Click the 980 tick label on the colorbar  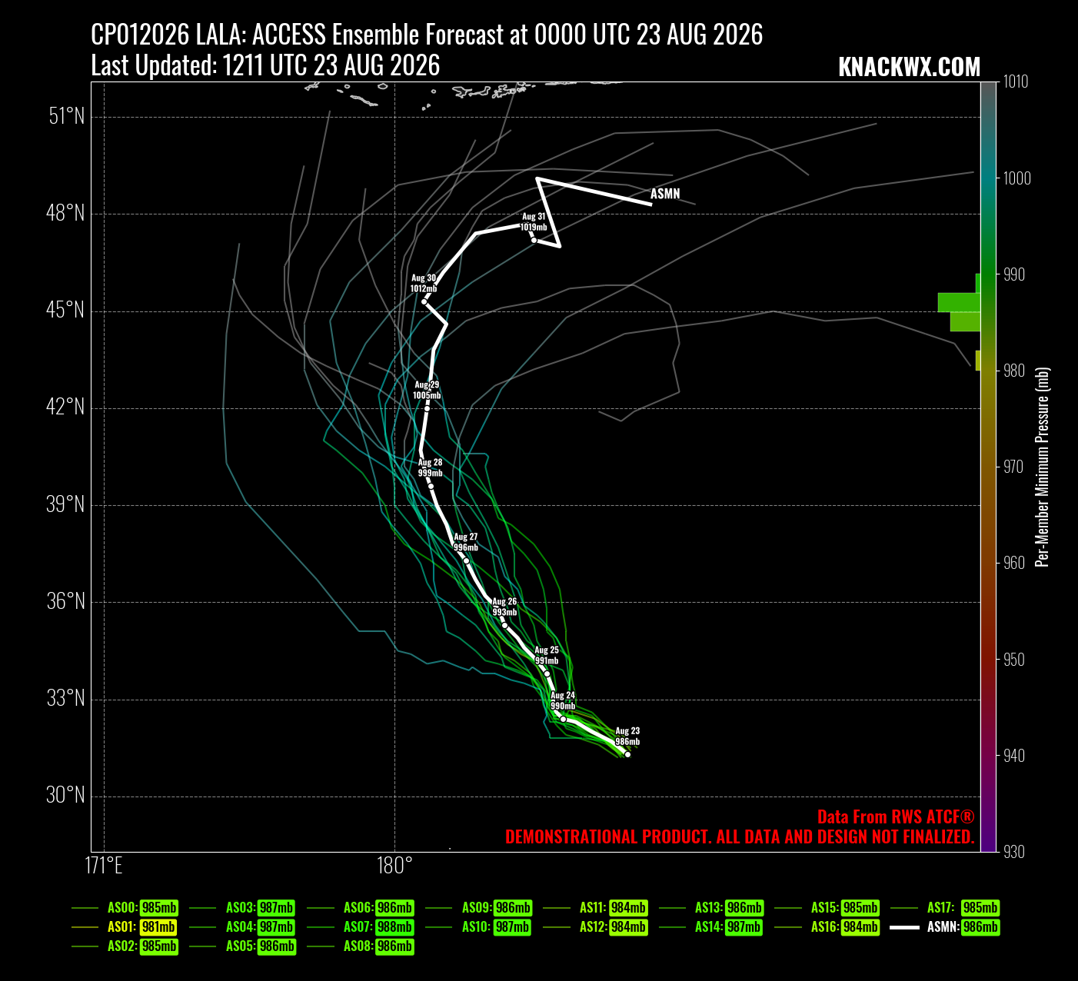click(1014, 371)
